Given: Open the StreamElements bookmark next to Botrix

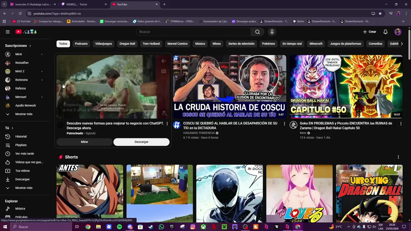Looking at the screenshot, I should [x=322, y=21].
